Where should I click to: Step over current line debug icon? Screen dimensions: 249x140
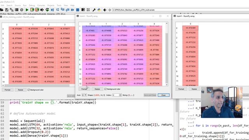(x=58, y=10)
